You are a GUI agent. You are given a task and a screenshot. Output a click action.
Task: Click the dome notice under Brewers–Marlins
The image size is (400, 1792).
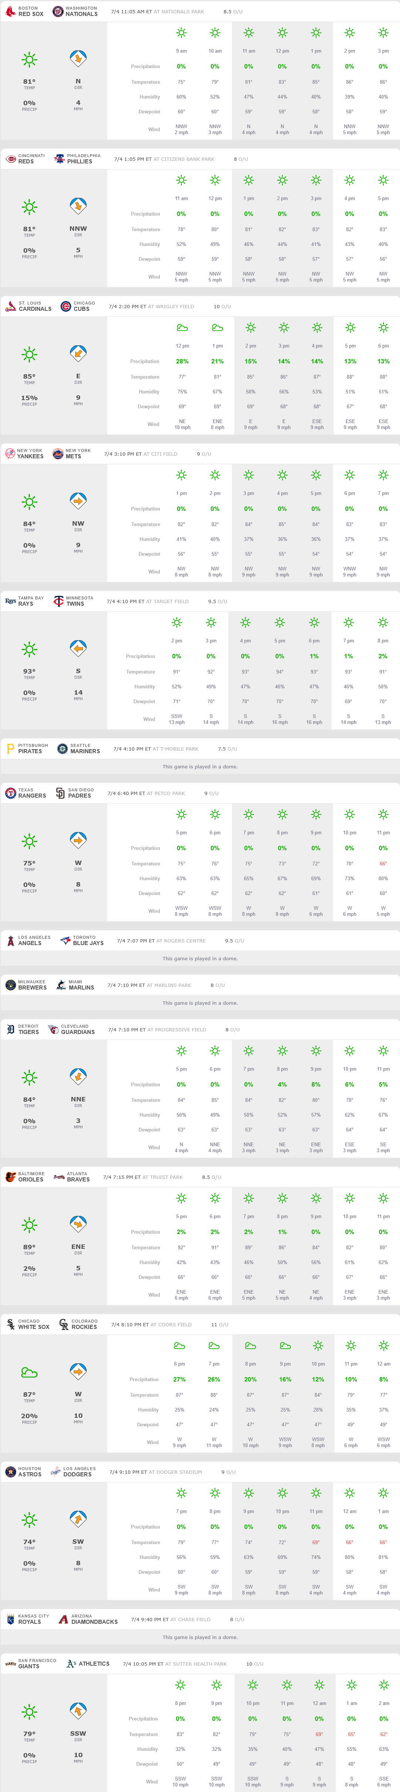coord(200,1003)
